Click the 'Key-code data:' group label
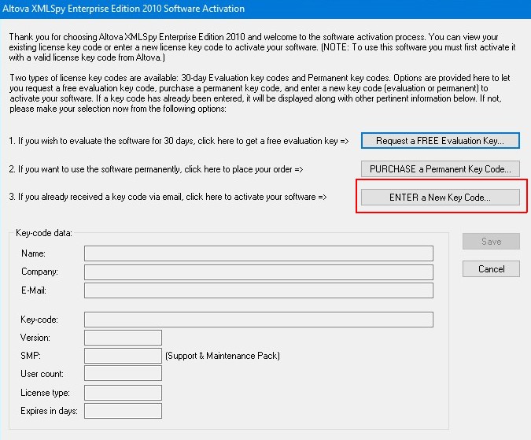The width and height of the screenshot is (531, 440). click(x=44, y=233)
